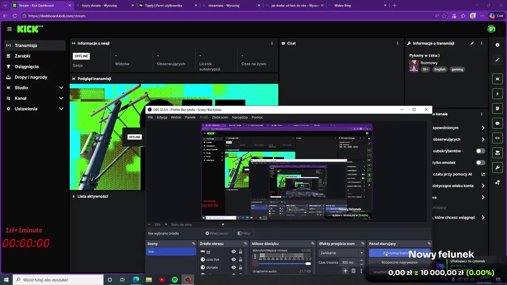Open the Kick hamburger menu

tap(10, 29)
